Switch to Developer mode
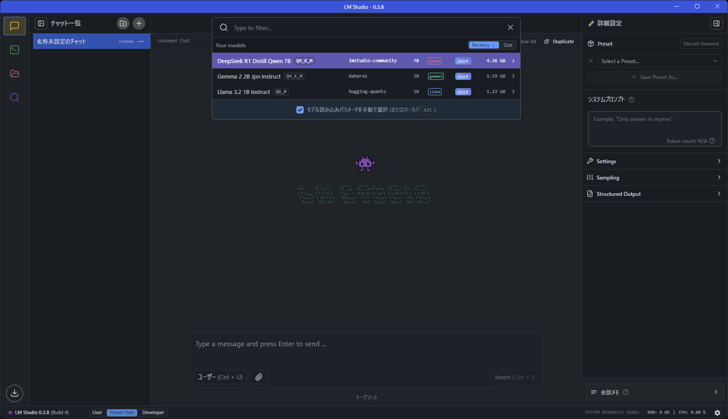The height and width of the screenshot is (419, 728). [153, 413]
